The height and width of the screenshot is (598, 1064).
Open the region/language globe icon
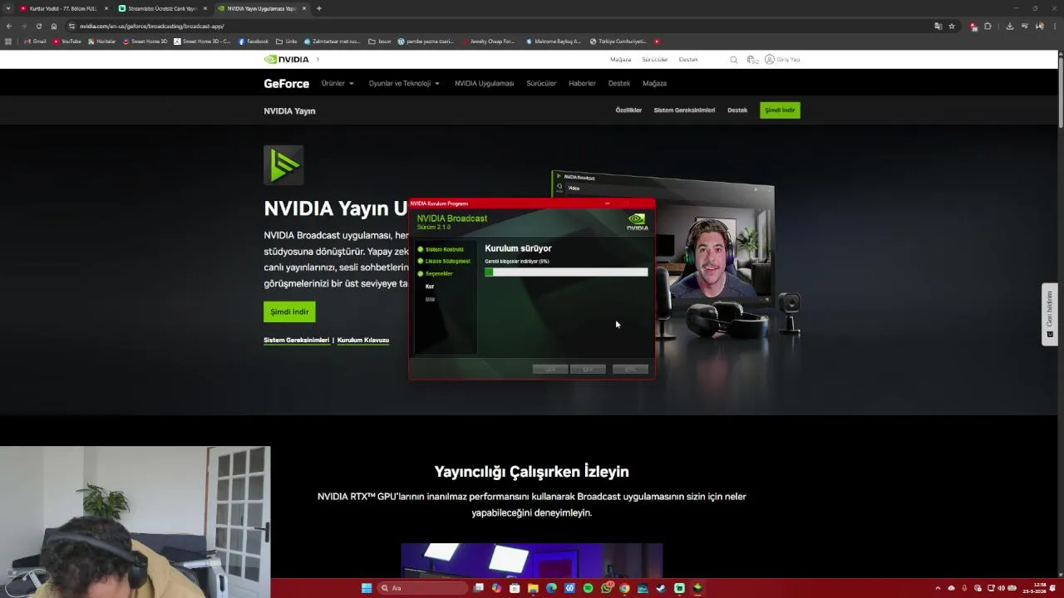click(751, 60)
